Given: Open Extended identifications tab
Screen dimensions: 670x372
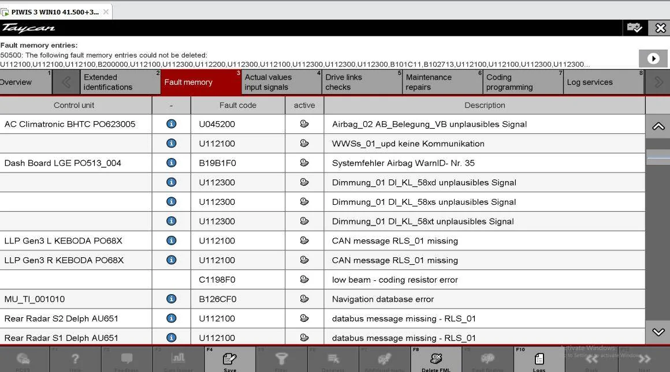Looking at the screenshot, I should 120,82.
